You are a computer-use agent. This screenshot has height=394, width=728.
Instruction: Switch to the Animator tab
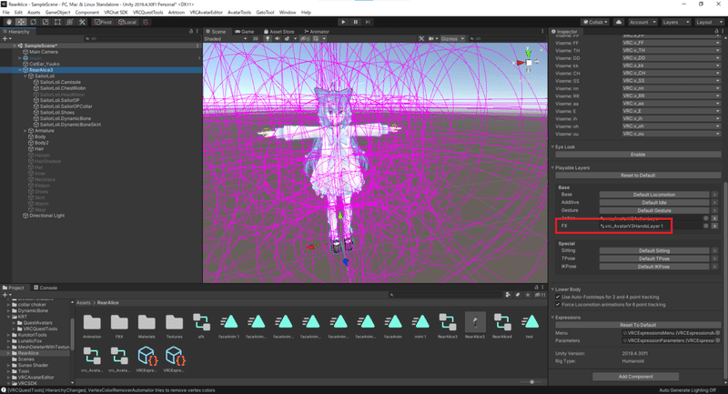point(317,32)
